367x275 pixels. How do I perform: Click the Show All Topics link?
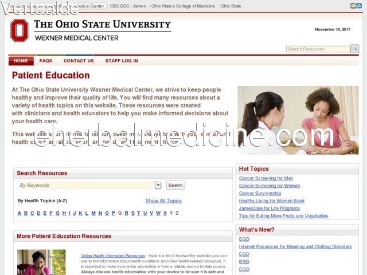click(x=163, y=201)
